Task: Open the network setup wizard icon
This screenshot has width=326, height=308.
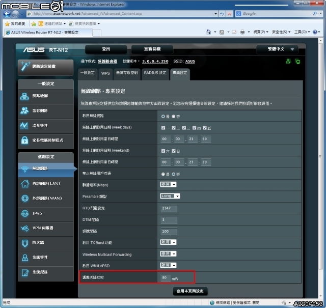Action: click(x=25, y=66)
